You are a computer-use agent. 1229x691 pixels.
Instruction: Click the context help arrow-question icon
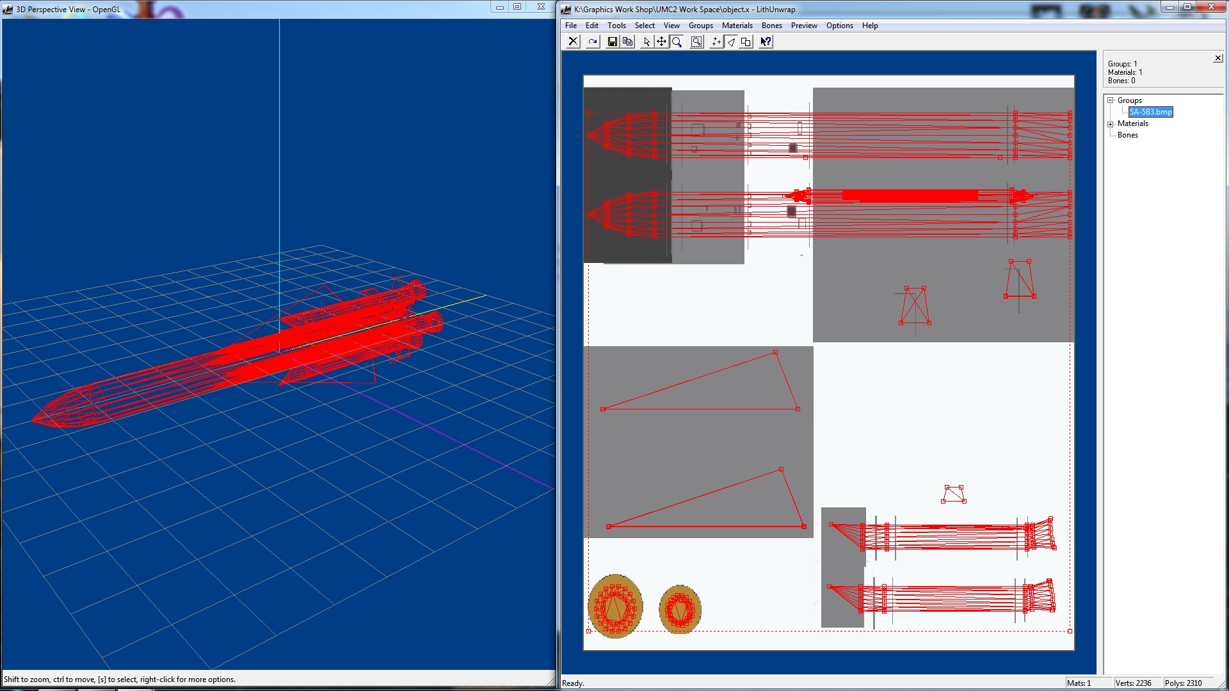pos(766,42)
